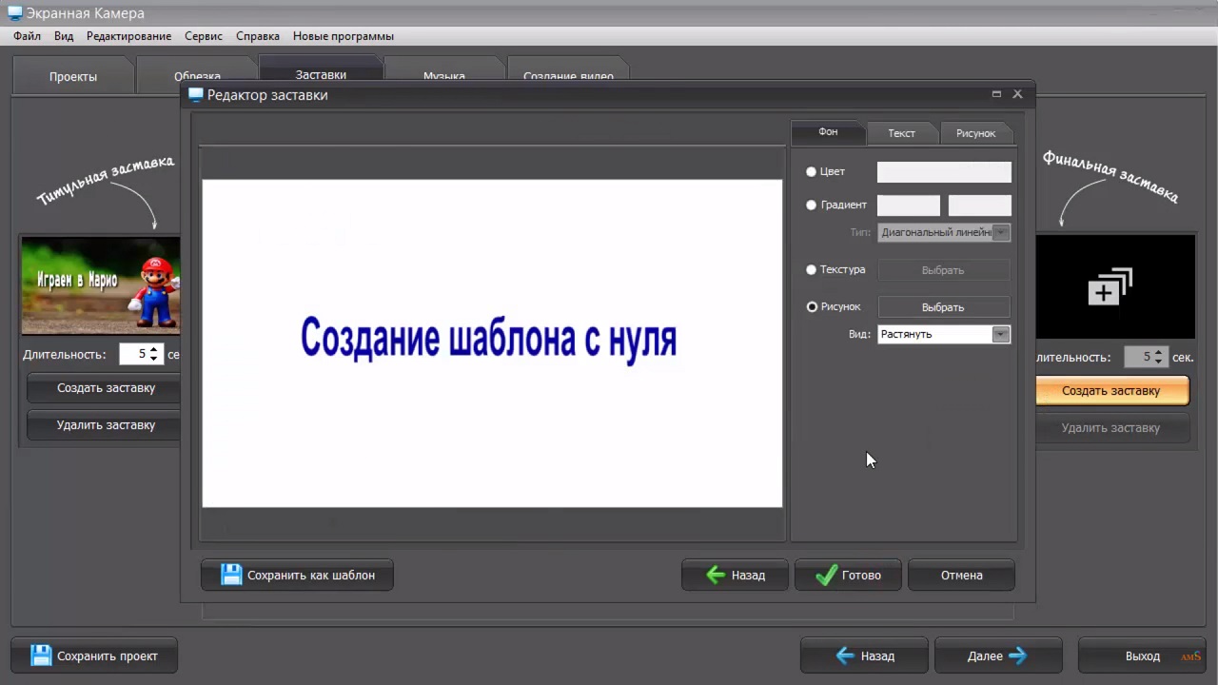Open the Сервис menu
Image resolution: width=1218 pixels, height=685 pixels.
203,36
